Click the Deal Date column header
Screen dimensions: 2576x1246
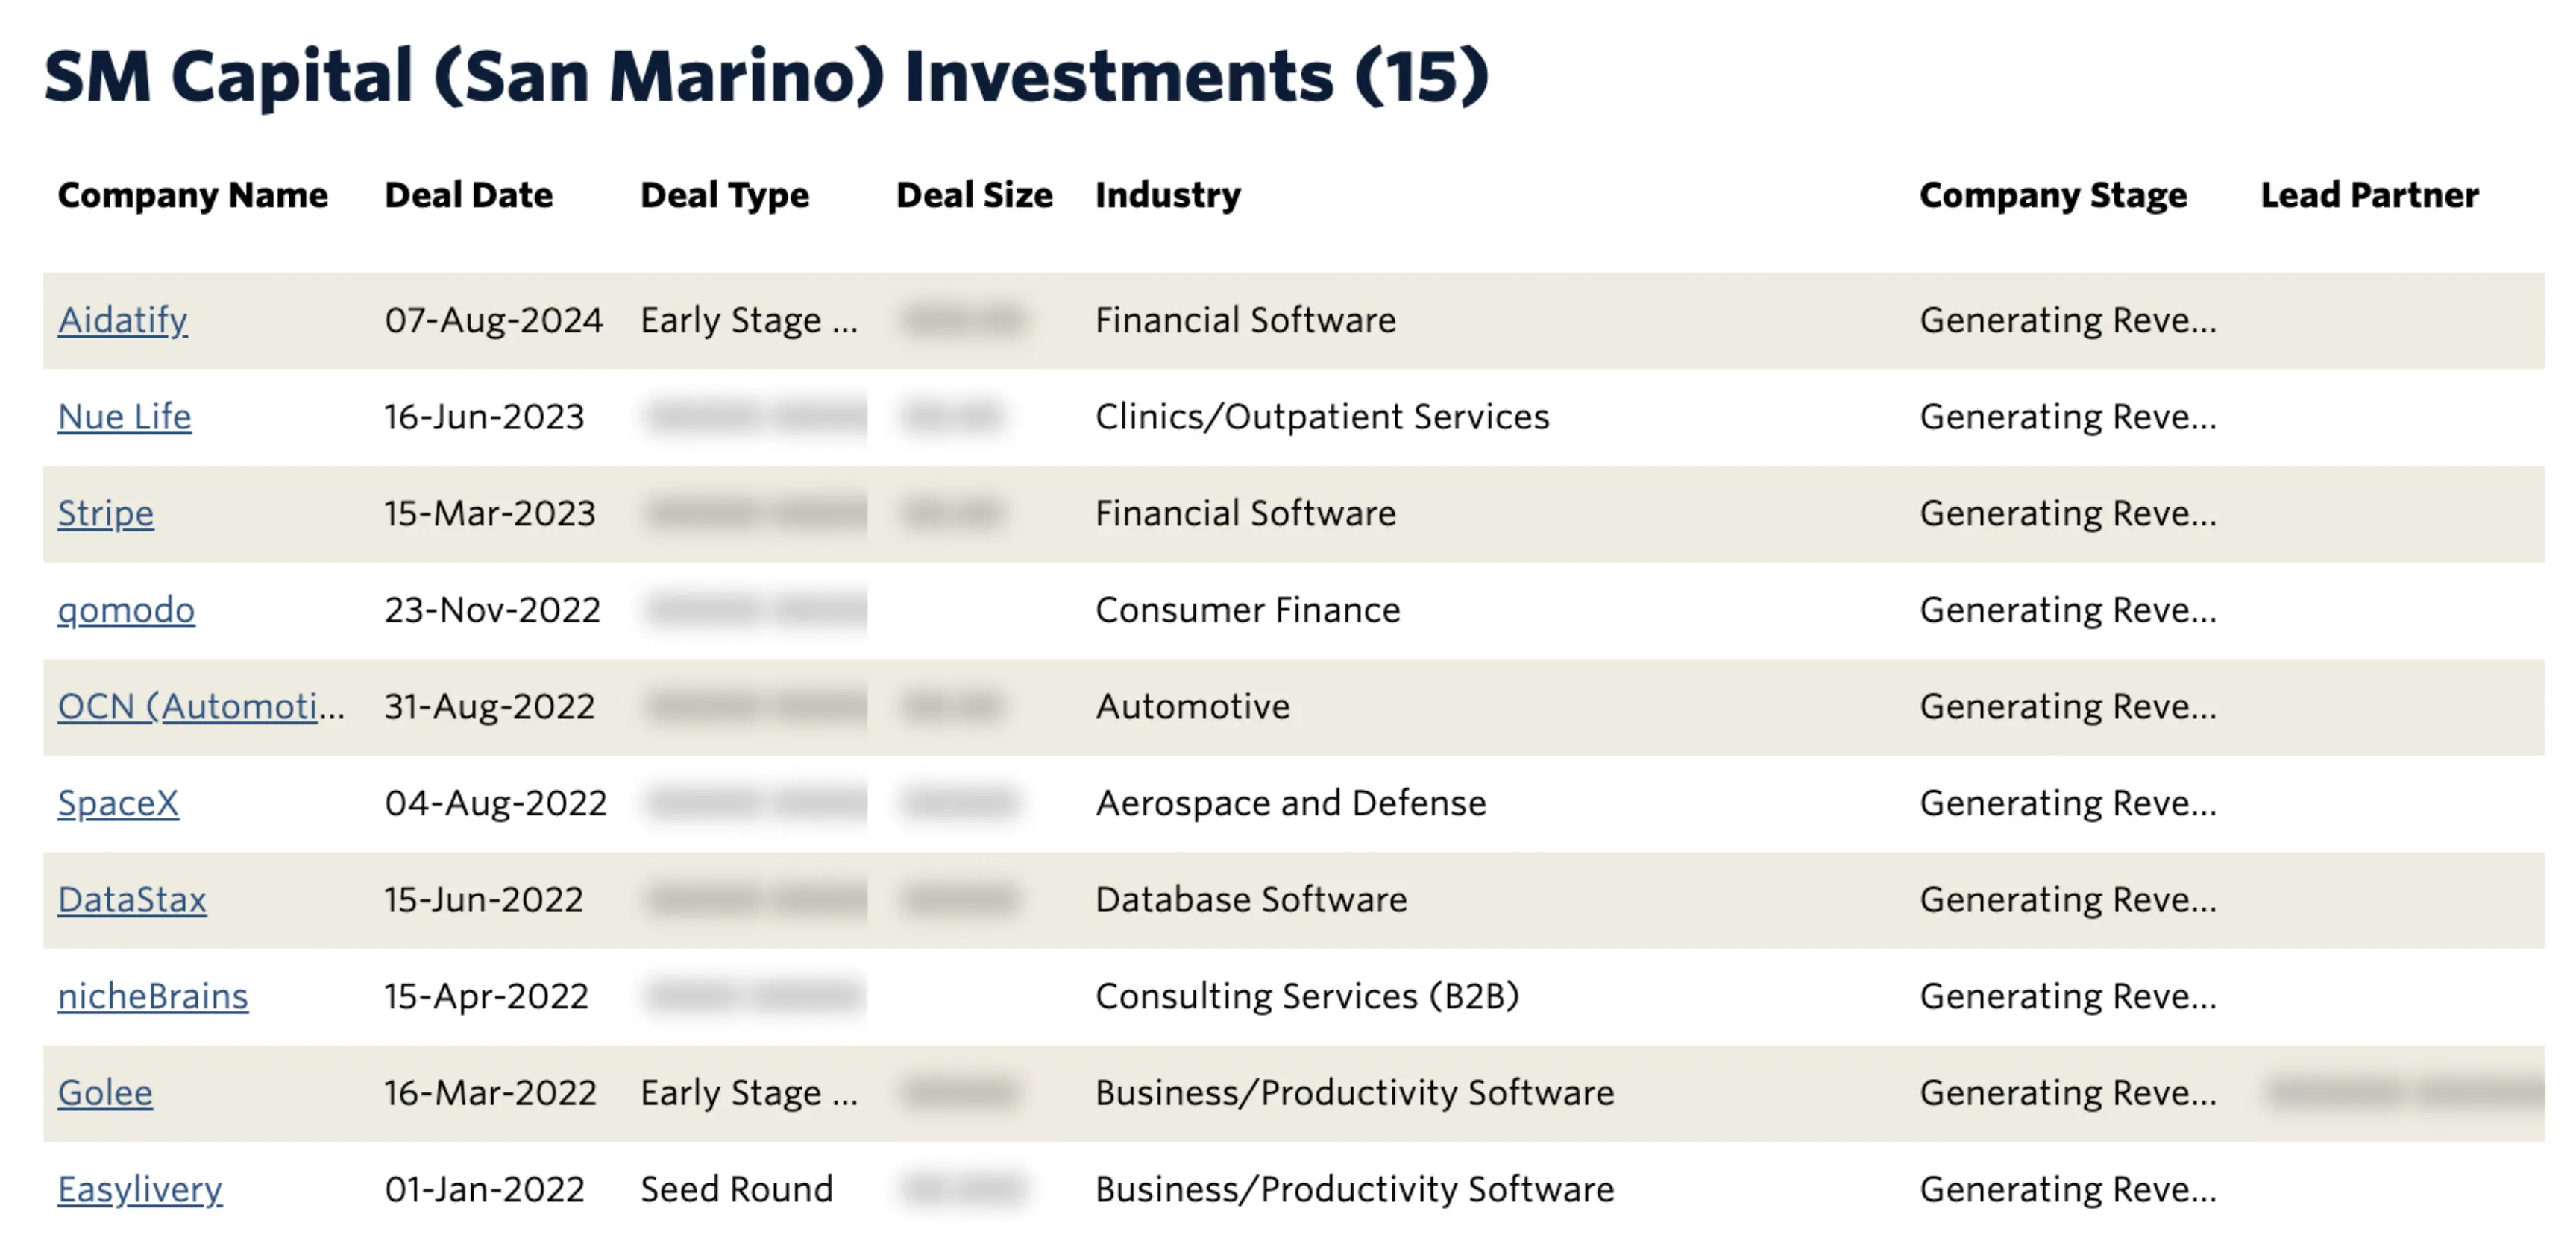click(x=468, y=195)
